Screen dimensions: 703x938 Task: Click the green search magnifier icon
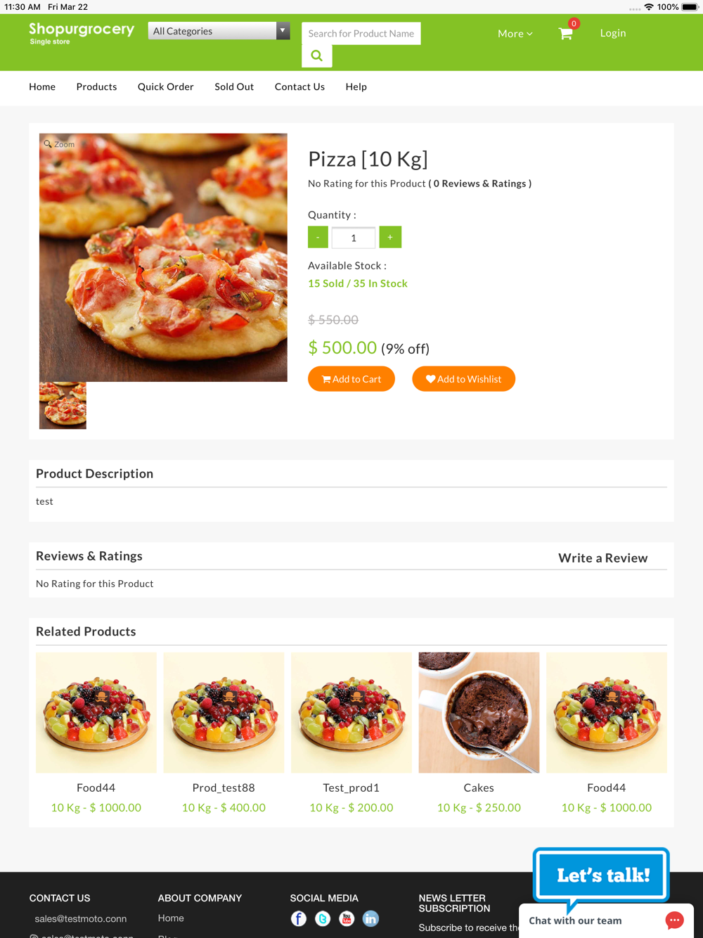pos(317,56)
